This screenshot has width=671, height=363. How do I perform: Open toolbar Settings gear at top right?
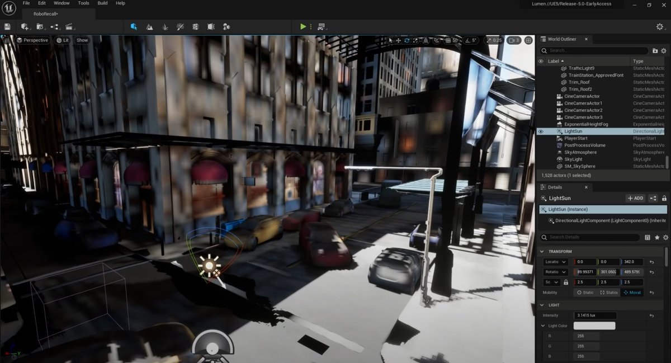point(661,26)
